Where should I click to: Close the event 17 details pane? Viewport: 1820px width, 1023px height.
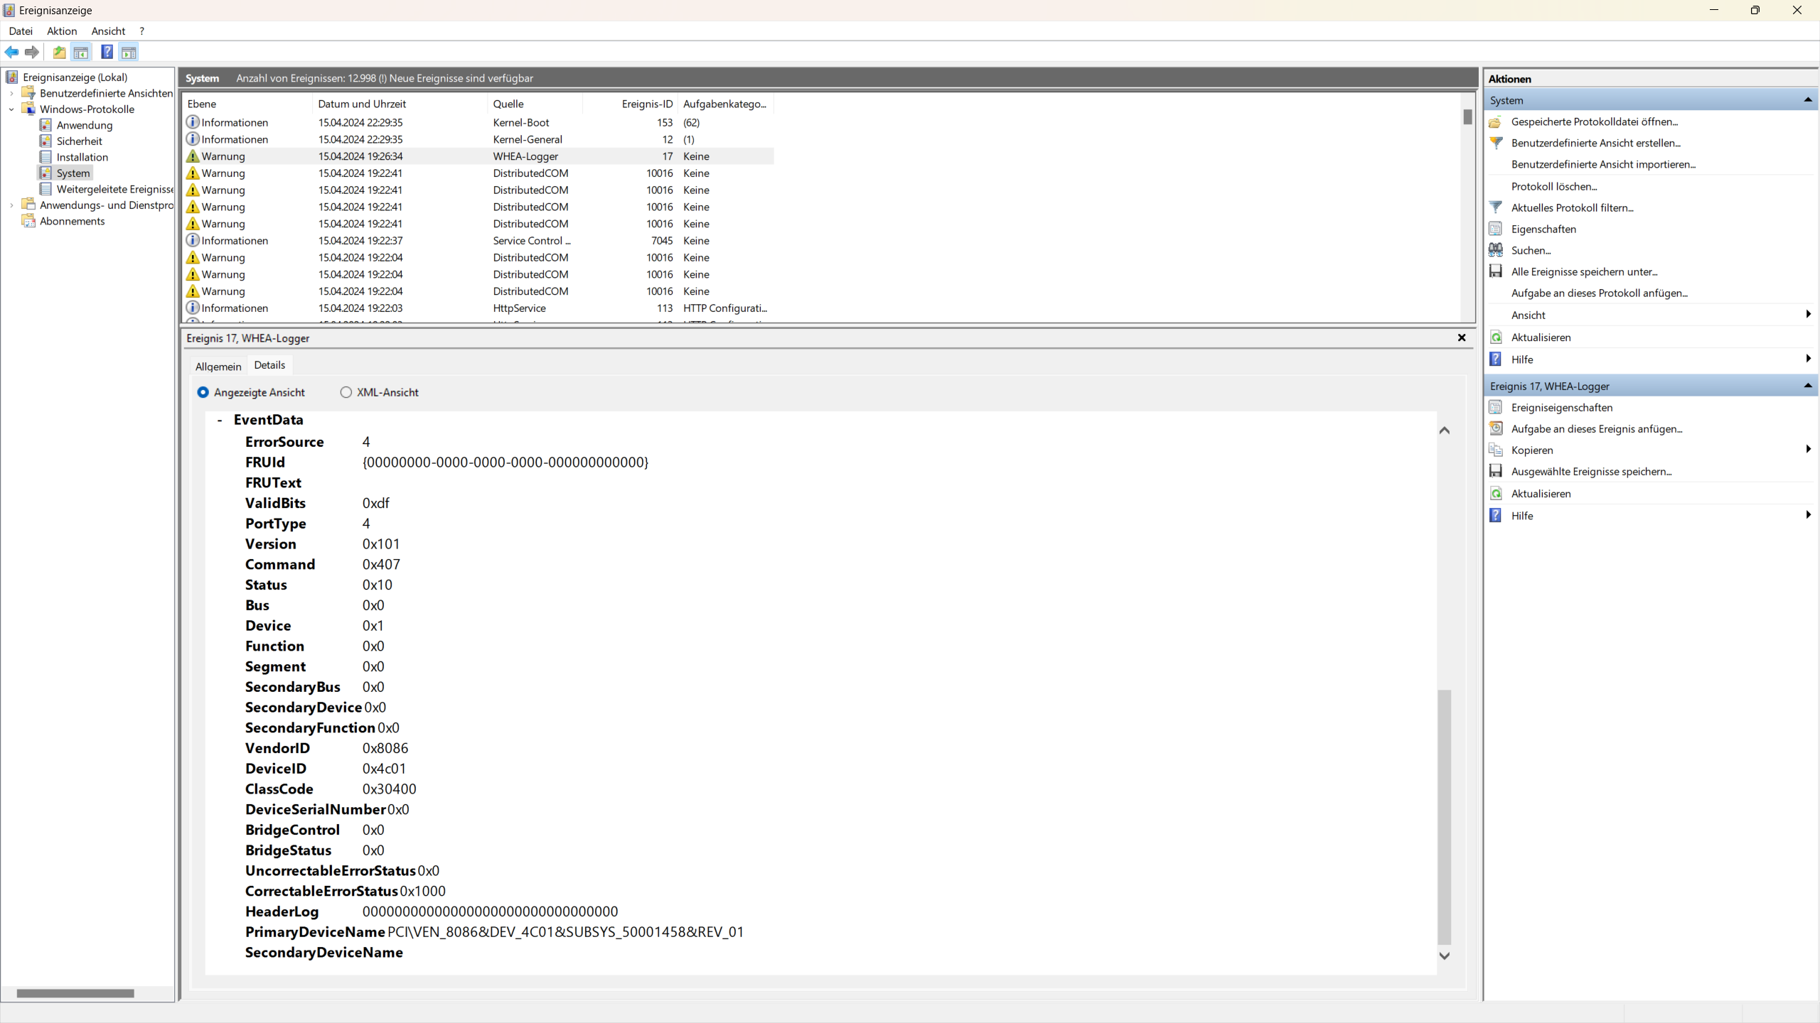pos(1462,338)
